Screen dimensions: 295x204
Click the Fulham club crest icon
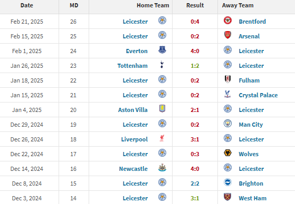point(227,79)
